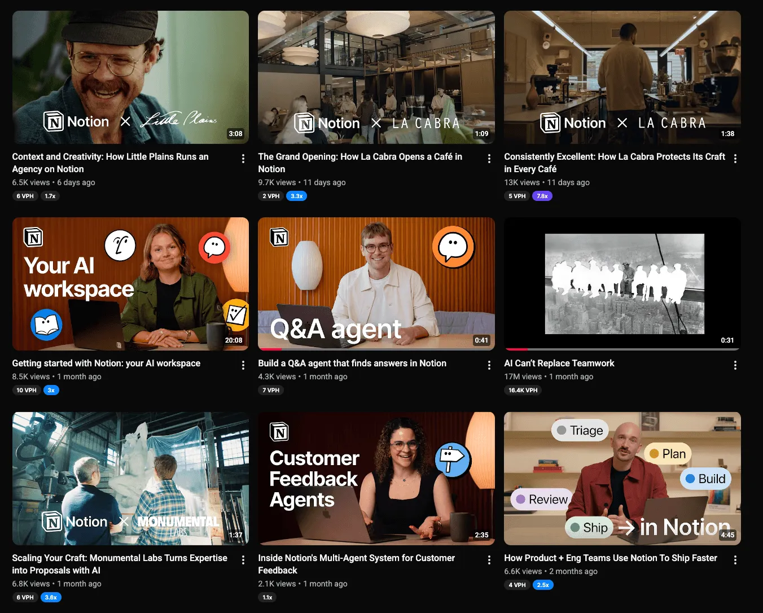The width and height of the screenshot is (763, 613).
Task: Click the 5 VPH badge
Action: [x=517, y=196]
